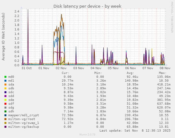Click the milton-vg/backup legend swatch
Viewport: 175px width, 138px height.
[x=5, y=127]
